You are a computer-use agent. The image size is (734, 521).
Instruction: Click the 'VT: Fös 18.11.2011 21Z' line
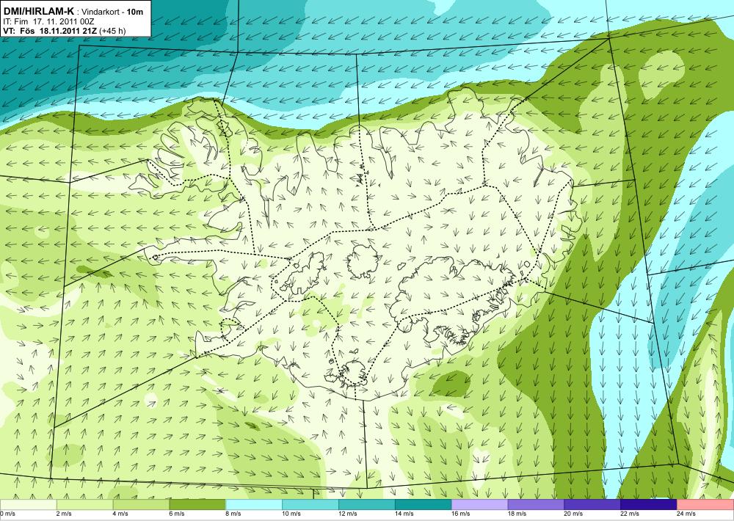(x=48, y=31)
